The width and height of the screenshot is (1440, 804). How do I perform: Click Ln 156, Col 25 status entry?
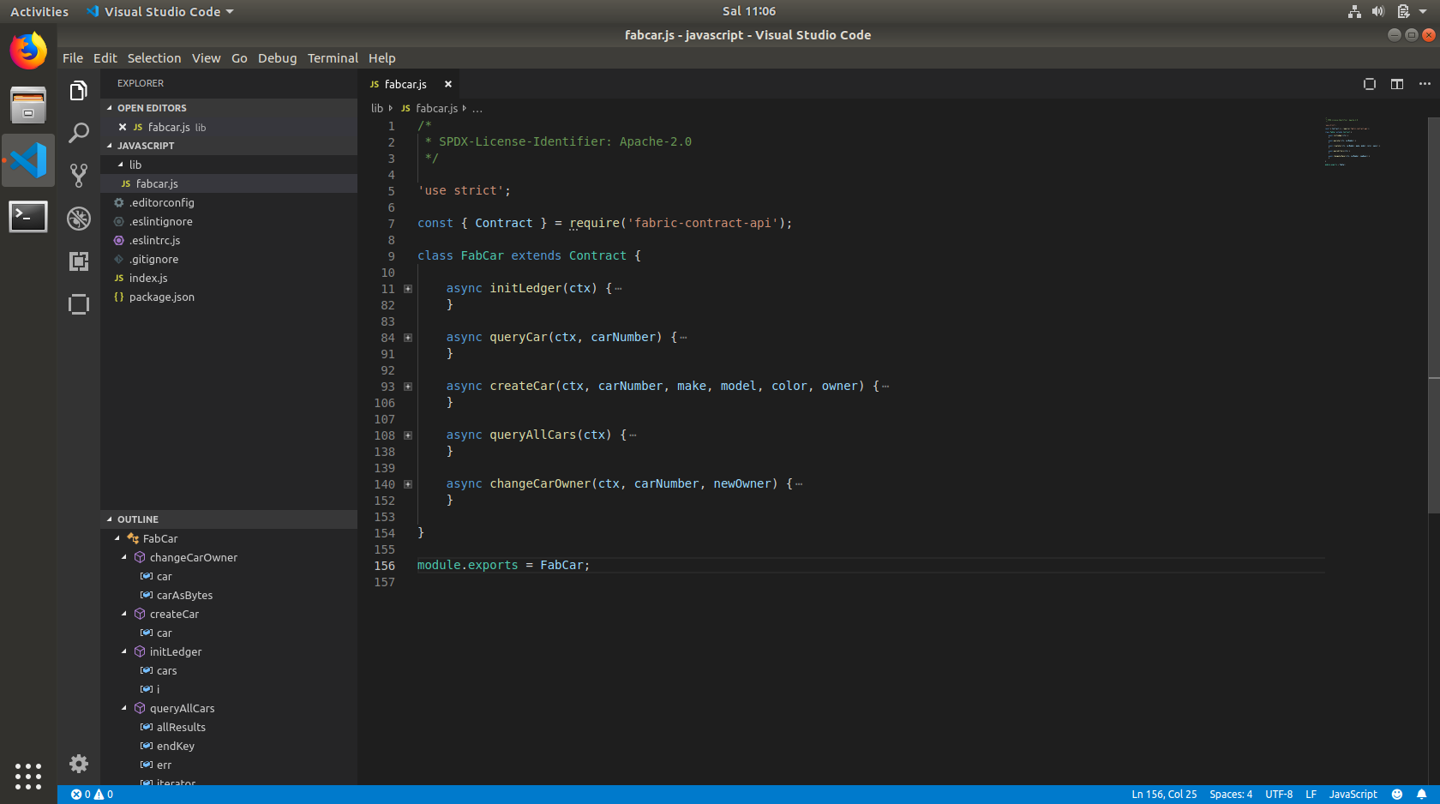(1164, 795)
